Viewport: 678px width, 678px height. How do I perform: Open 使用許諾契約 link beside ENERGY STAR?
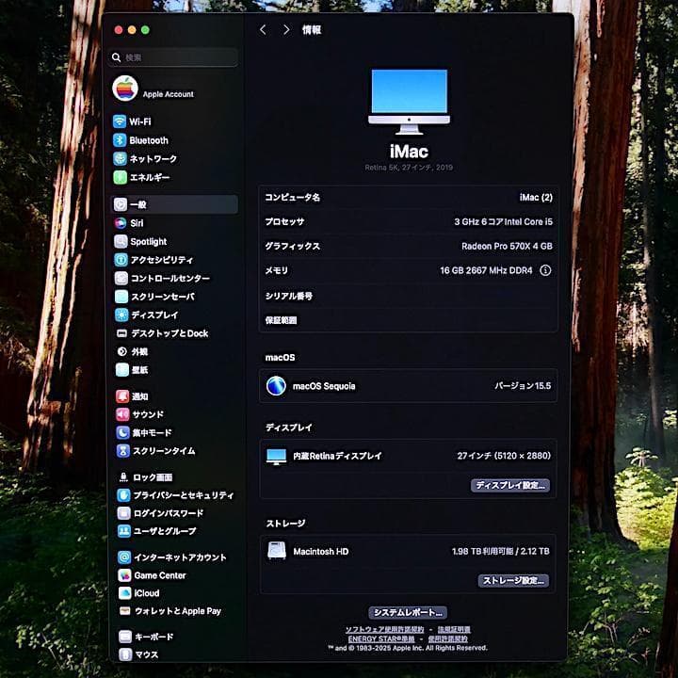(448, 638)
